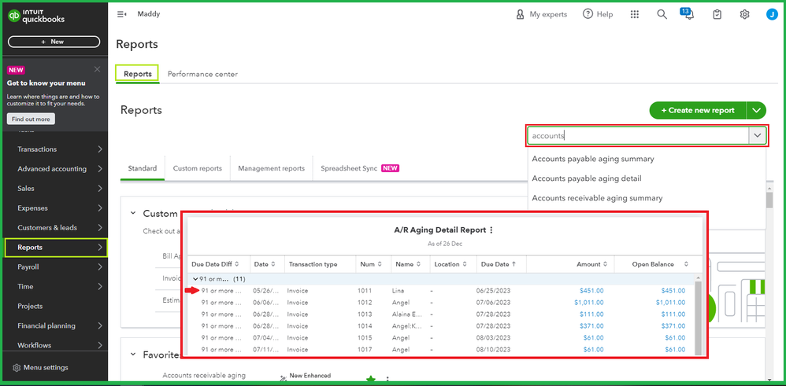The image size is (786, 386).
Task: Click Alaina E... name in invoice 1013 row
Action: pyautogui.click(x=407, y=314)
